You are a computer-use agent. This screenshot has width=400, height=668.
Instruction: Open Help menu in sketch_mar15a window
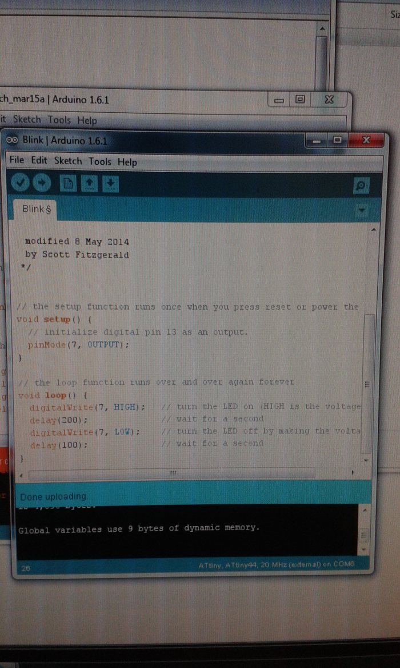coord(87,121)
